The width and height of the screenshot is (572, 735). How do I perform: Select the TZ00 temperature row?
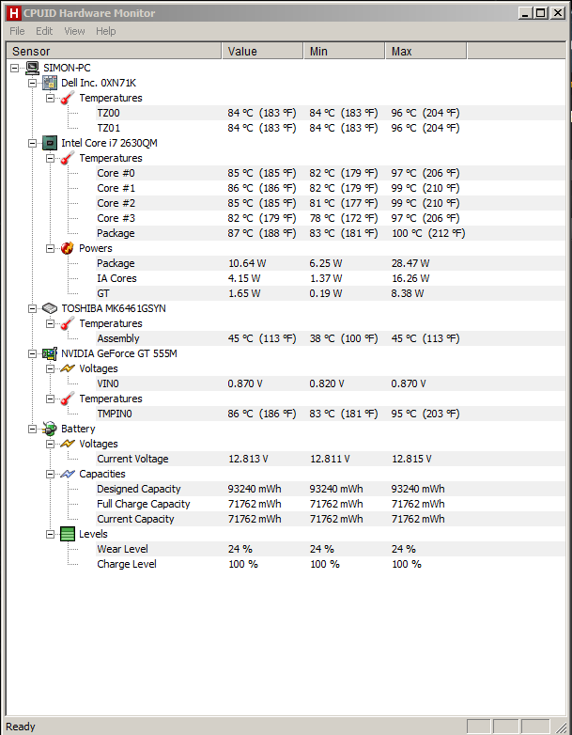pyautogui.click(x=331, y=113)
